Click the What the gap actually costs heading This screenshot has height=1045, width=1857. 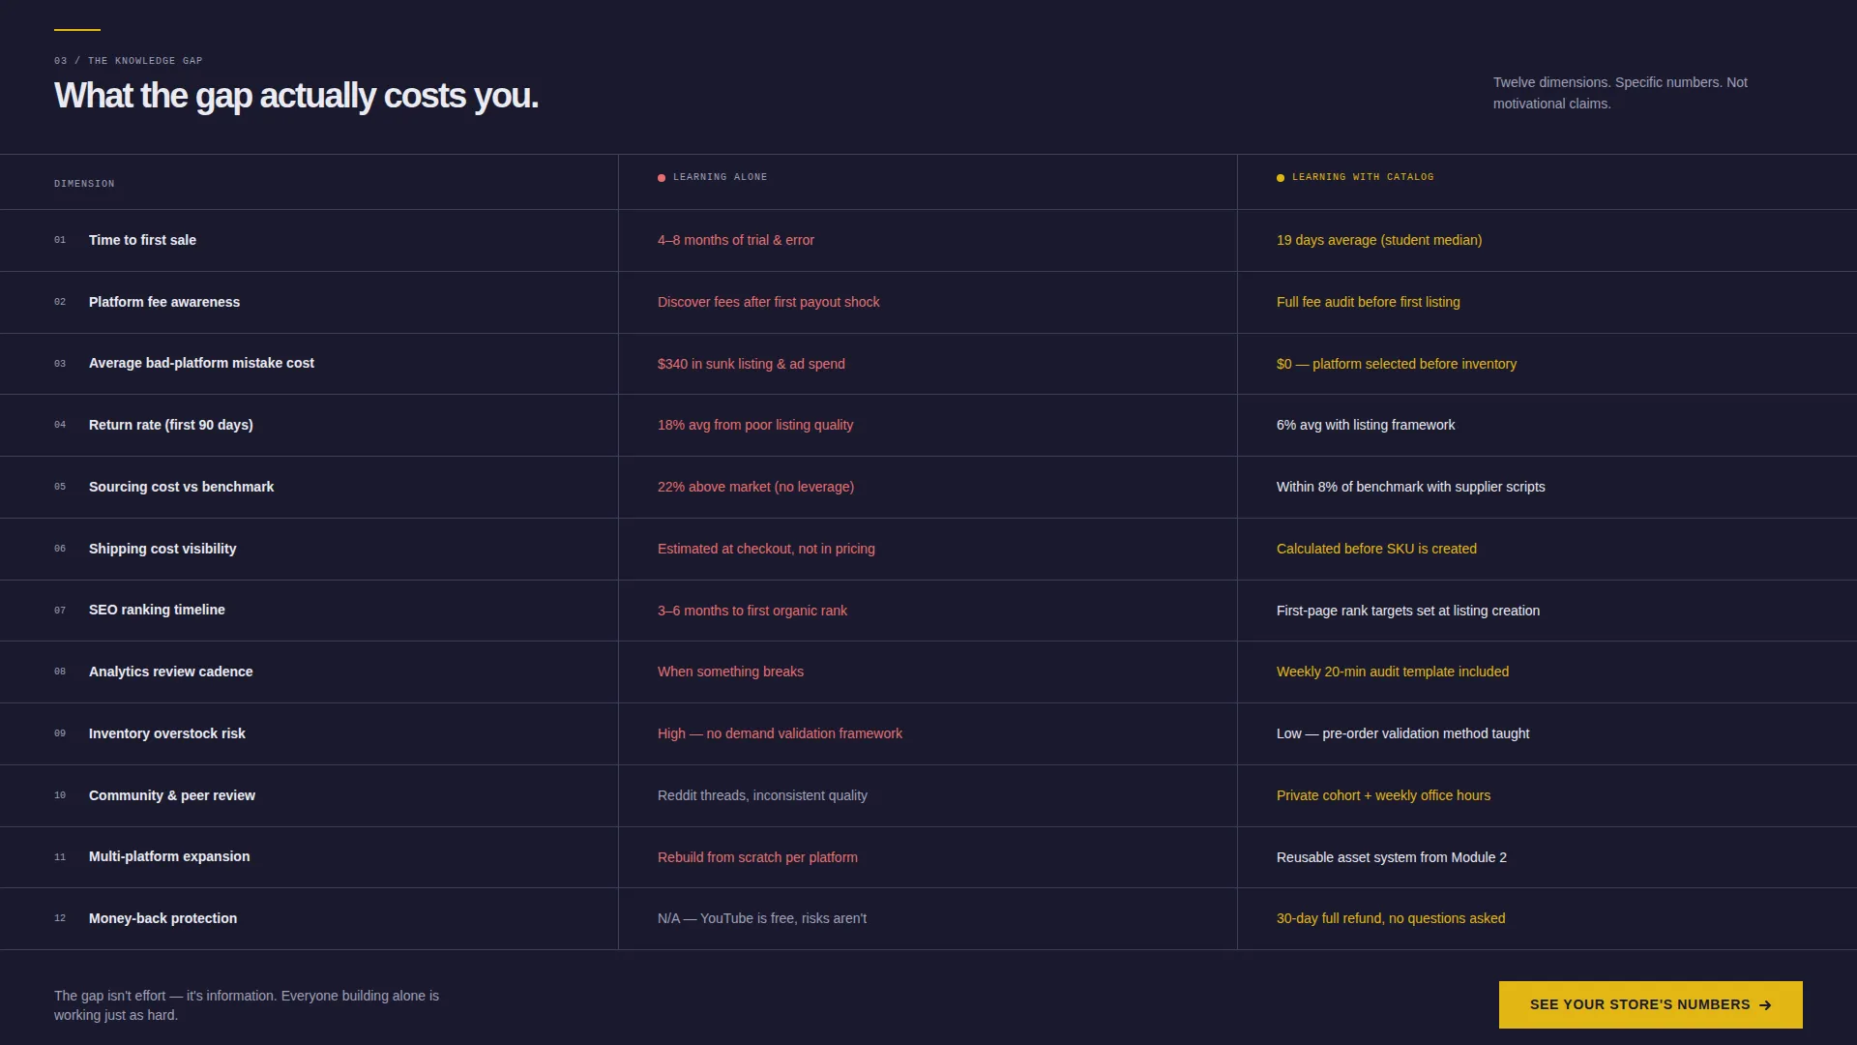click(x=296, y=96)
